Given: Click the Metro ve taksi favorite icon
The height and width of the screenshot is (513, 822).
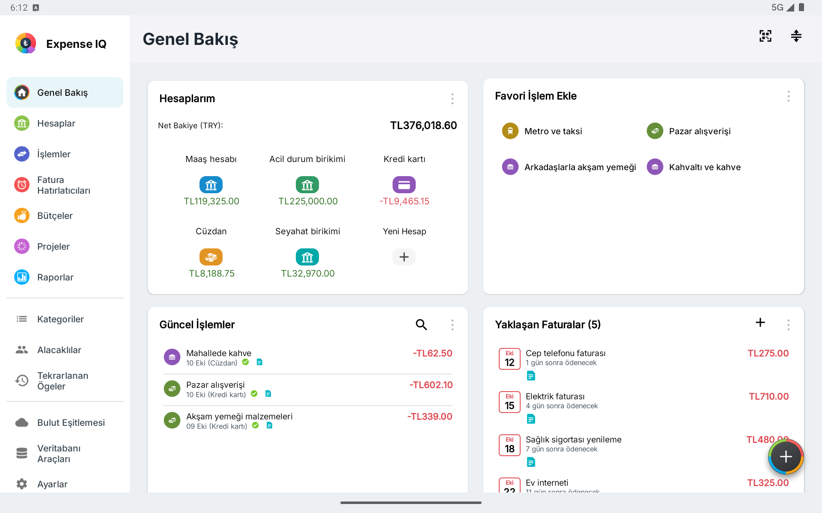Looking at the screenshot, I should [510, 131].
